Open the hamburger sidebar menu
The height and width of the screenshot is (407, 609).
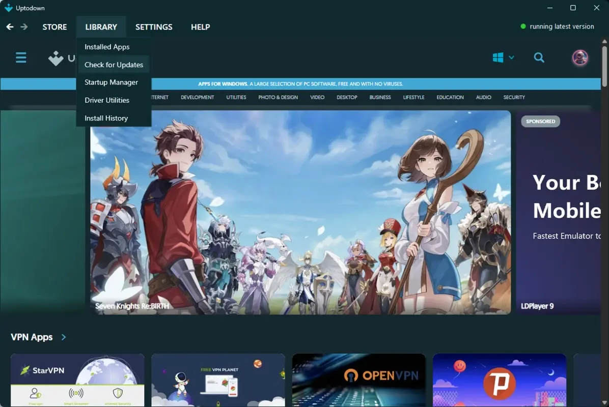(x=21, y=57)
